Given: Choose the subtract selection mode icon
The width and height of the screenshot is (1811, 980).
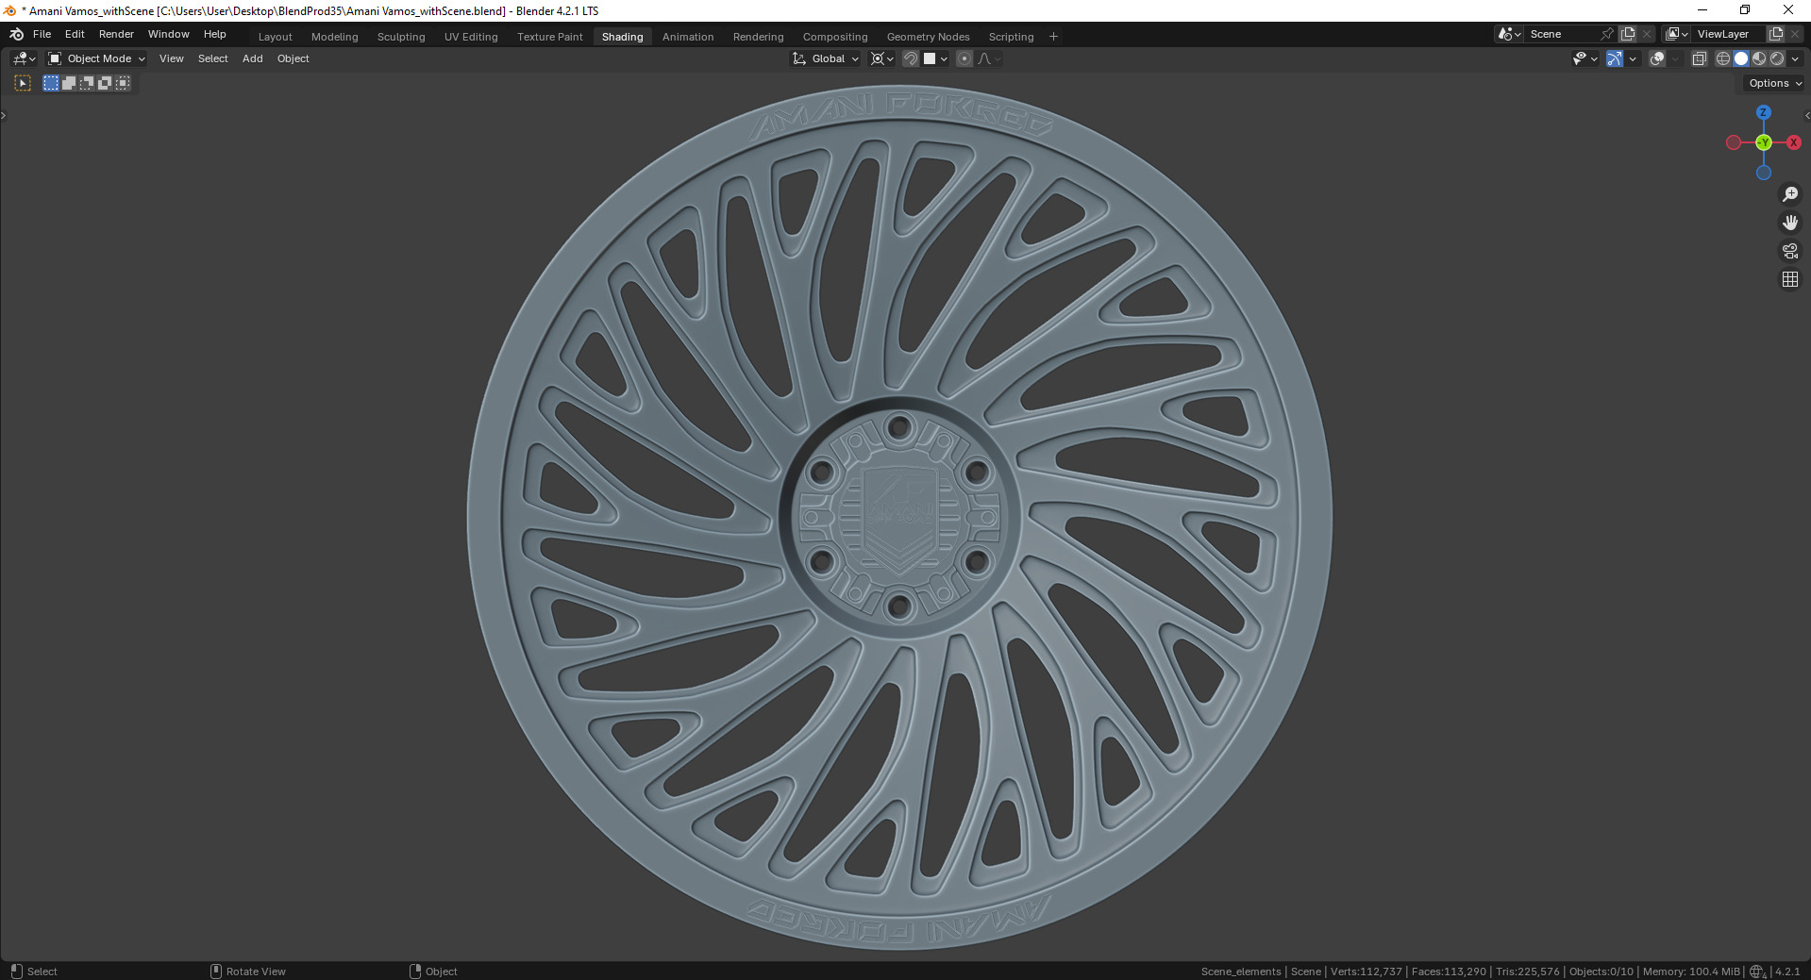Looking at the screenshot, I should [x=87, y=83].
